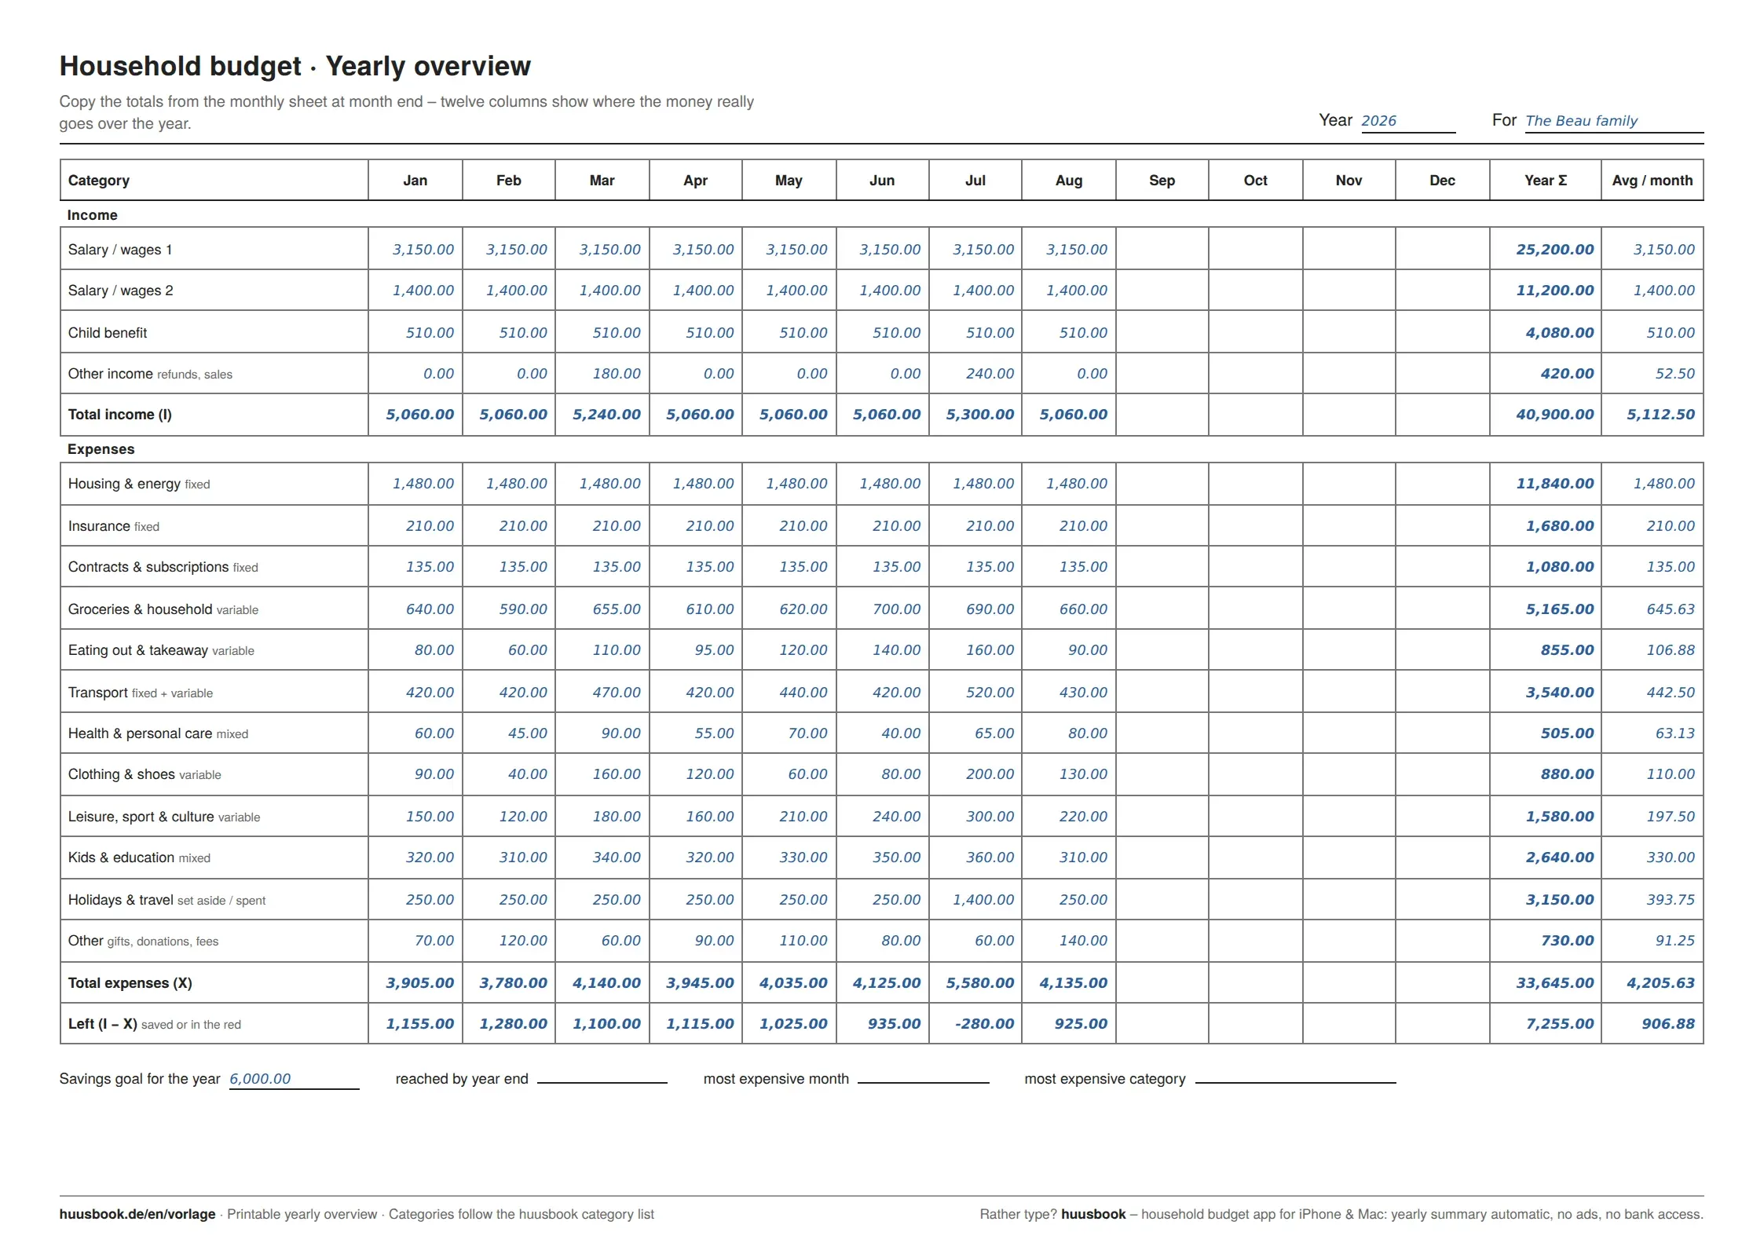Viewport: 1764px width, 1247px height.
Task: Click the 'Household budget · Yearly overview' title
Action: click(x=295, y=66)
